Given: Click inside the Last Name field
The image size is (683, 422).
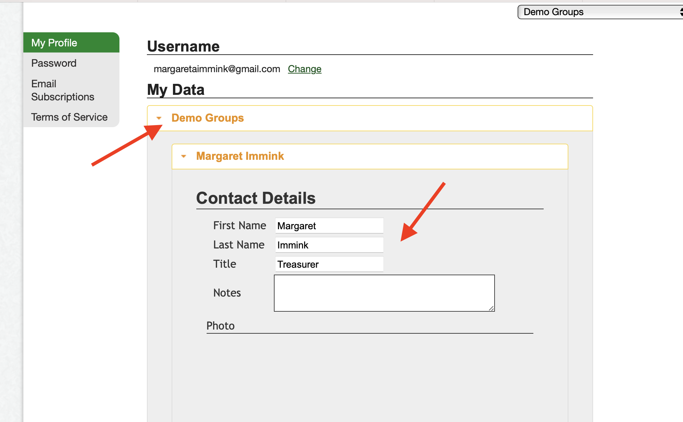Looking at the screenshot, I should click(x=328, y=245).
